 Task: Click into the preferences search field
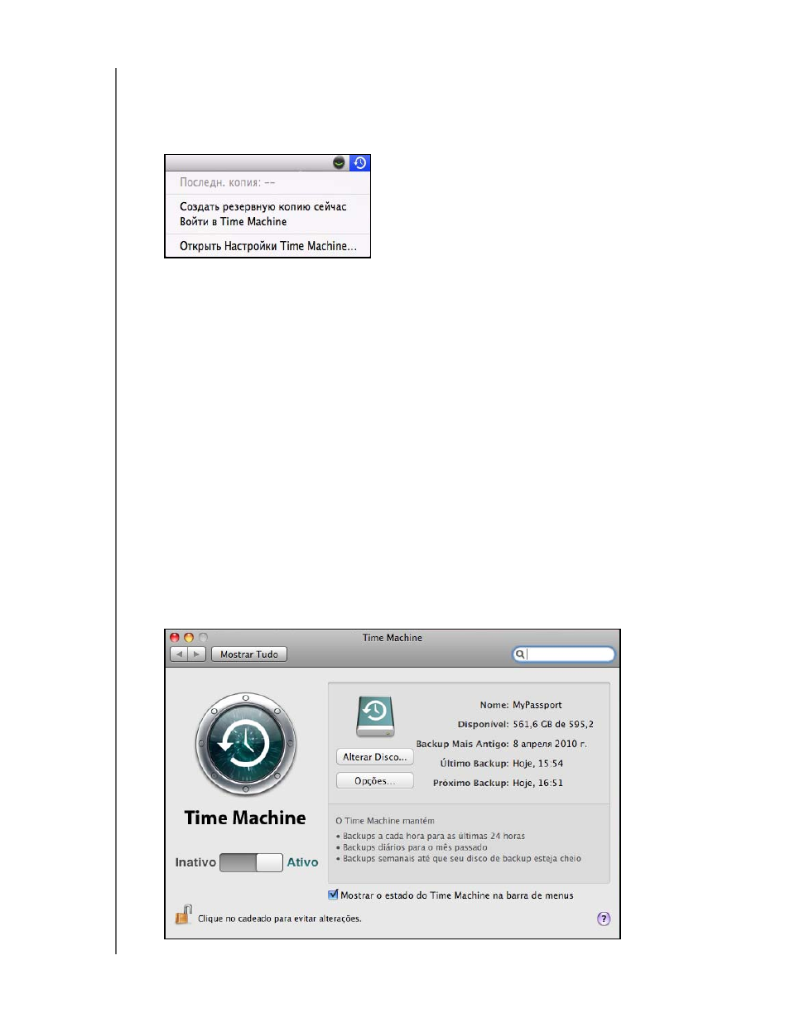564,654
